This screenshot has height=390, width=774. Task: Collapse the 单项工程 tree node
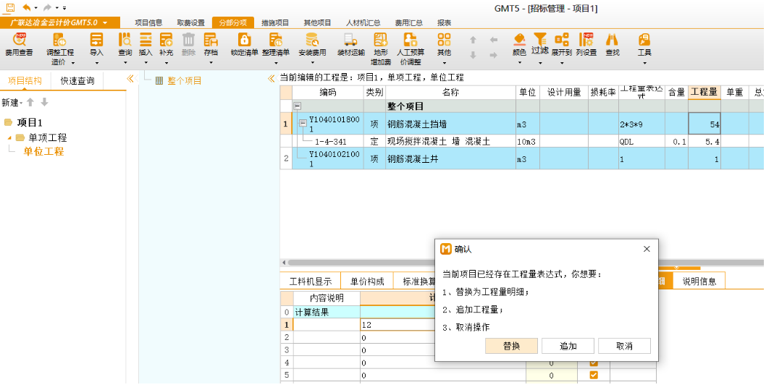[10, 137]
